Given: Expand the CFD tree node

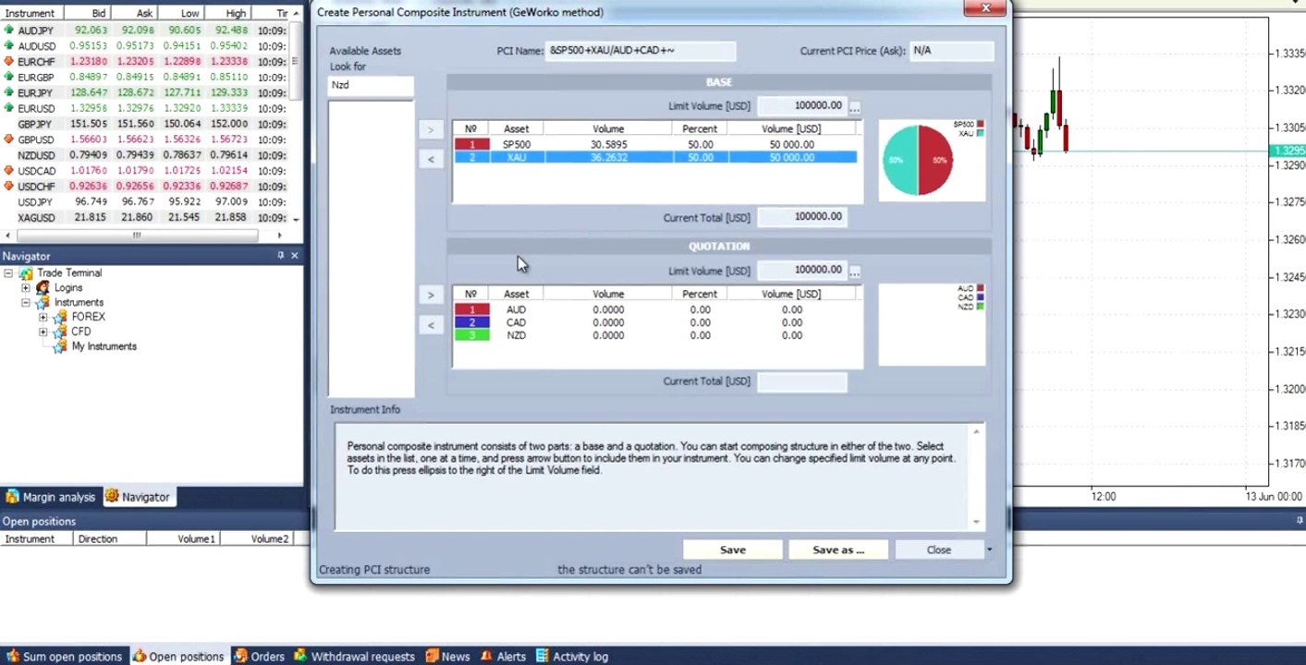Looking at the screenshot, I should [43, 332].
